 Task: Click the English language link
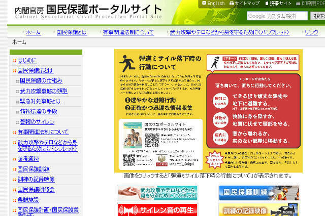tap(213, 3)
